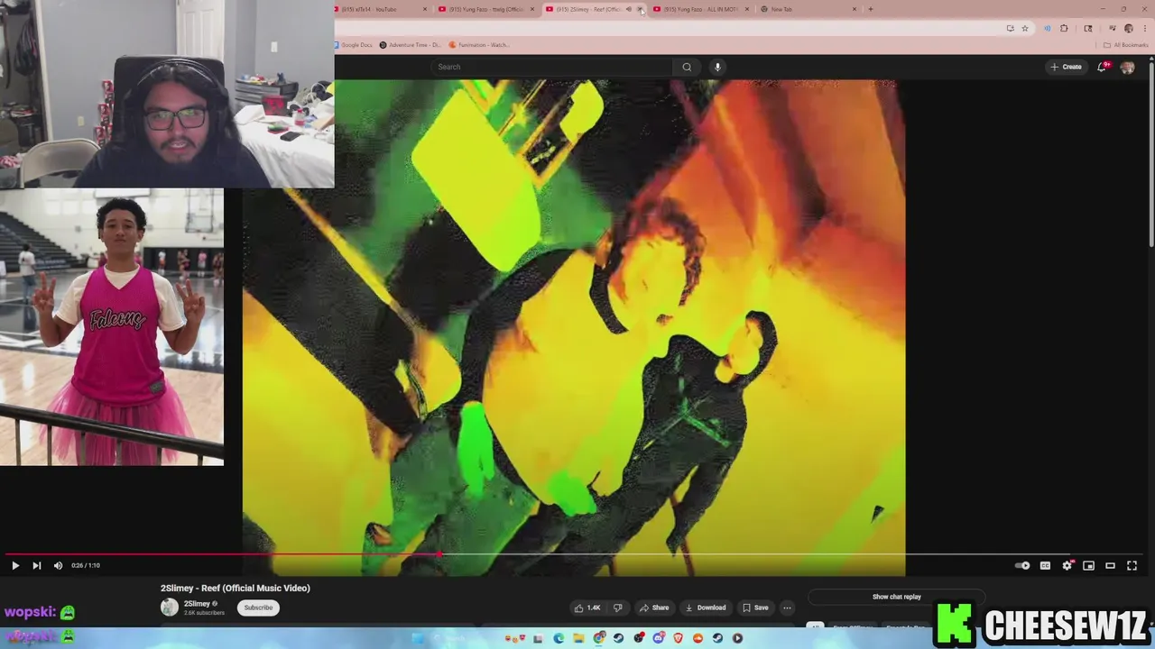Enter fullscreen video mode
This screenshot has height=649, width=1155.
[1132, 565]
